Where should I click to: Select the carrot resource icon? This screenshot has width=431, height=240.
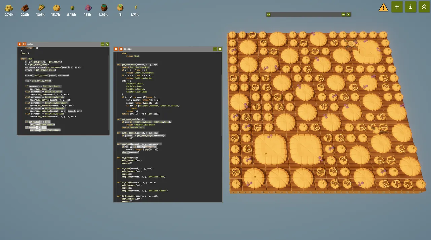coord(41,8)
